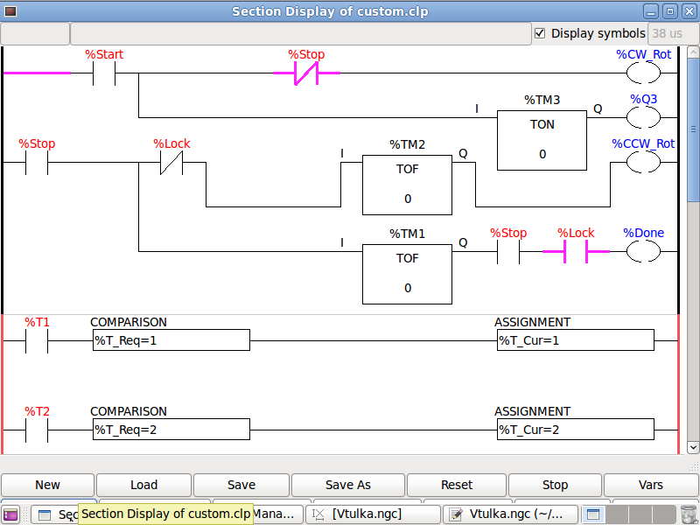This screenshot has width=700, height=525.
Task: Select the %TM3 TON timer block
Action: pyautogui.click(x=542, y=140)
